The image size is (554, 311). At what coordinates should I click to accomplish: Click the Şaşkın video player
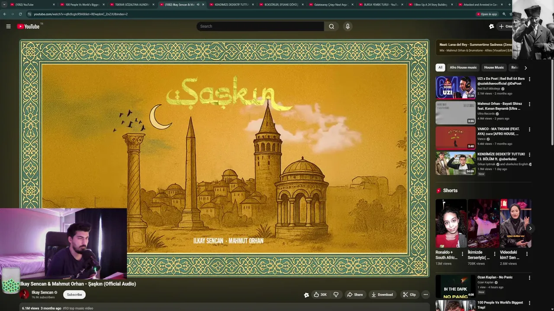click(x=225, y=158)
